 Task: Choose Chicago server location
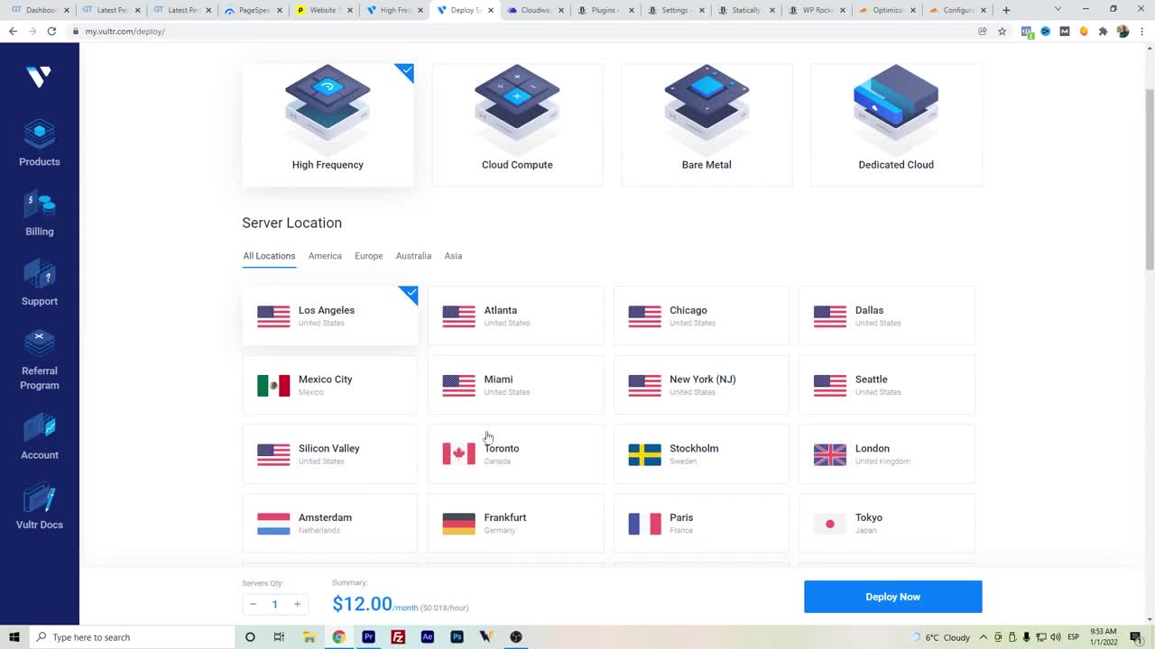tap(701, 315)
